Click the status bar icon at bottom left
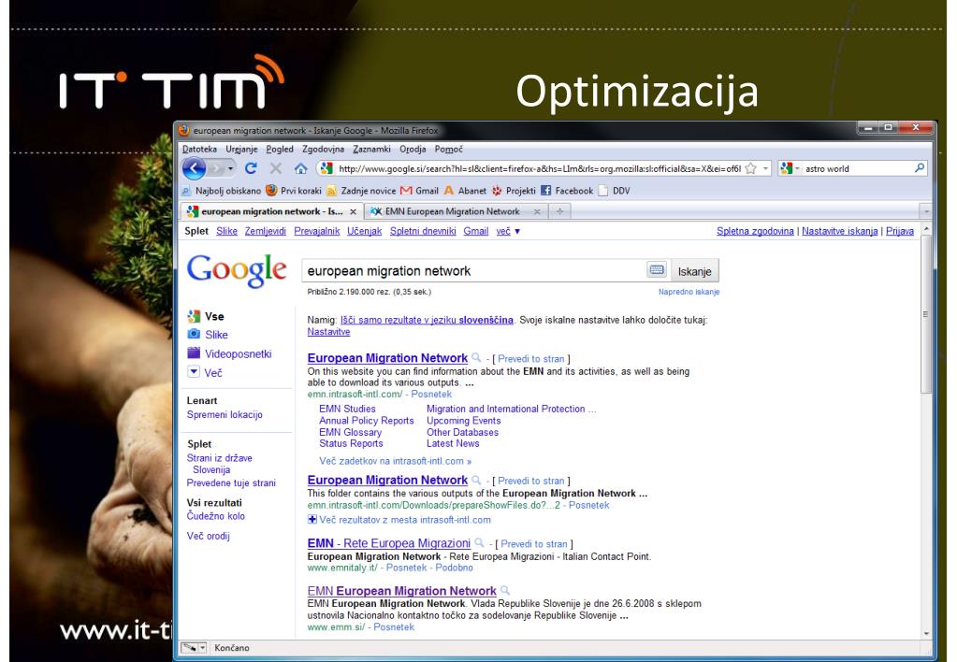The height and width of the screenshot is (662, 957). 189,647
